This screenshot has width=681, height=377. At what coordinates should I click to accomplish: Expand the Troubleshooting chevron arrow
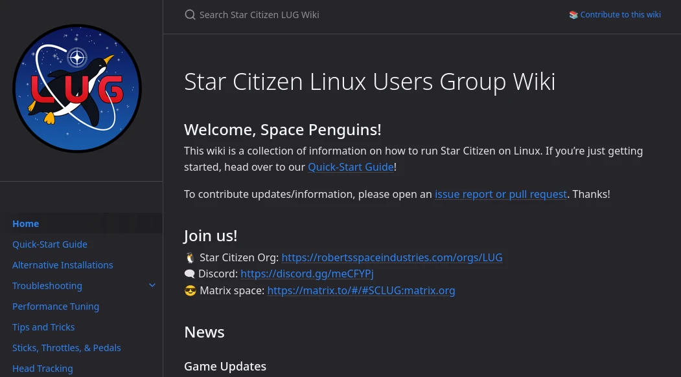pyautogui.click(x=152, y=286)
